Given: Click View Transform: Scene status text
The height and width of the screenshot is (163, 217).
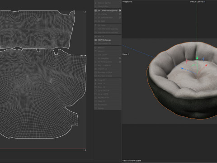Looking at the screenshot, I should tap(132, 161).
